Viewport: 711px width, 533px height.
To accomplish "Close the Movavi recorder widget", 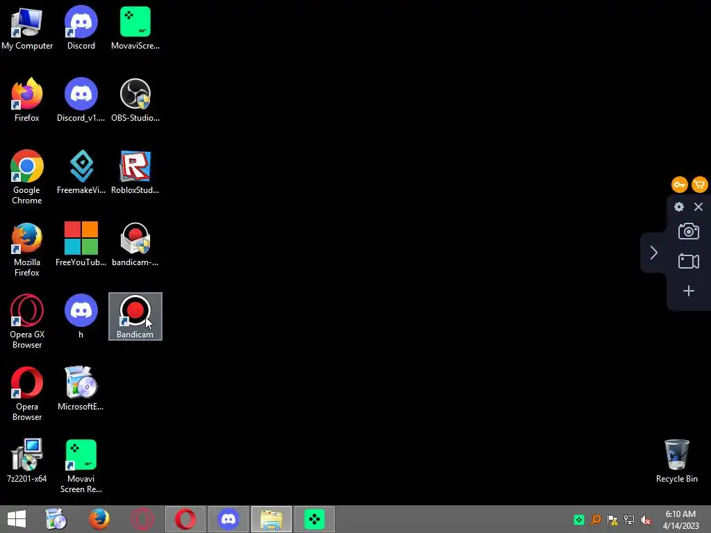I will pos(699,207).
